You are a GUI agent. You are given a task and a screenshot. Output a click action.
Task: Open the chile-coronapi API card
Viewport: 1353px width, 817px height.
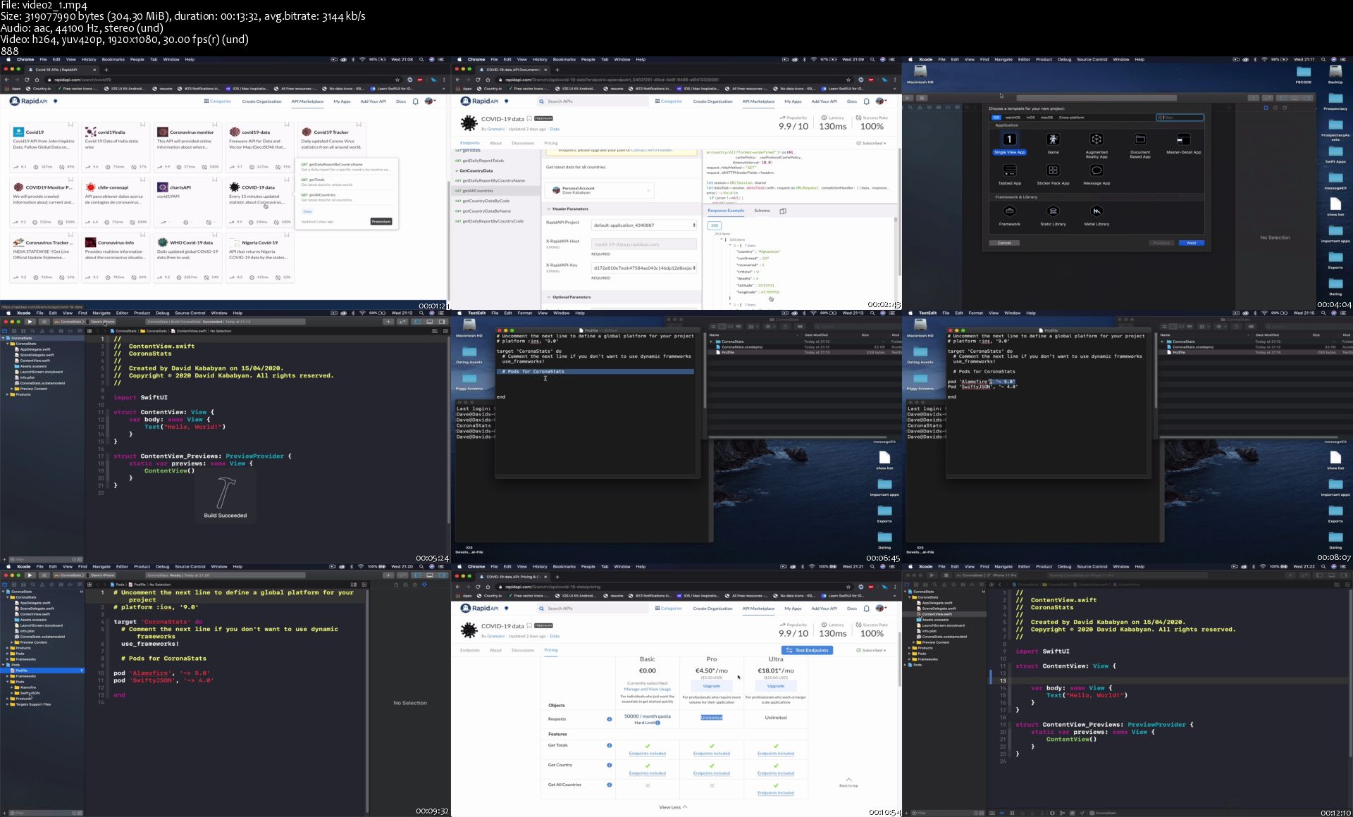coord(115,203)
